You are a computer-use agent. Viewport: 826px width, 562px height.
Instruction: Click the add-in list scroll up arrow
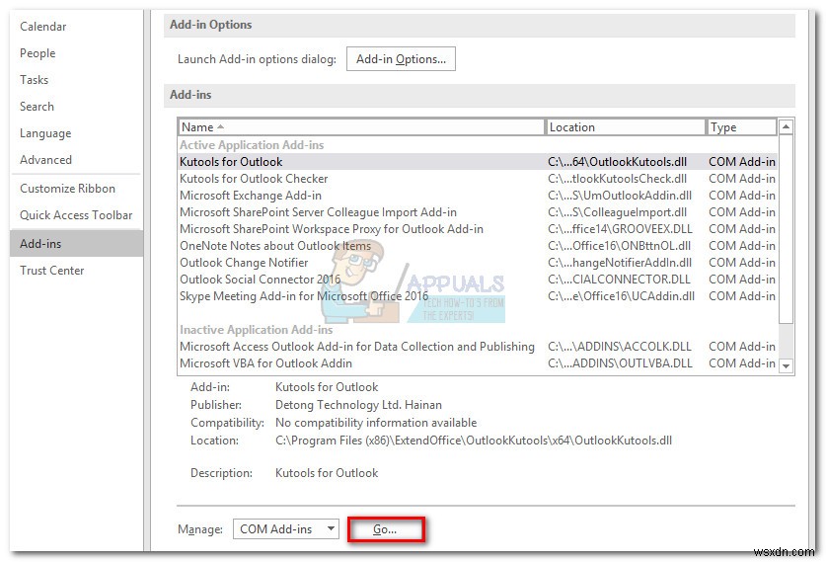coord(786,126)
